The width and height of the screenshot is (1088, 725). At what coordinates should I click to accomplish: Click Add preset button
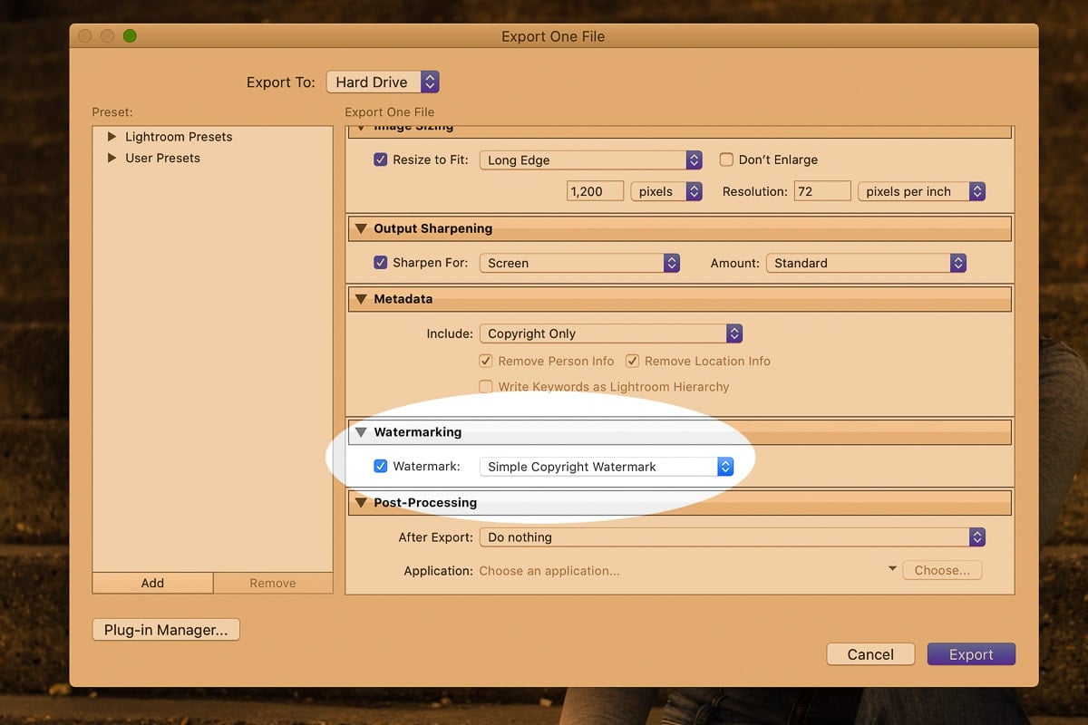152,583
